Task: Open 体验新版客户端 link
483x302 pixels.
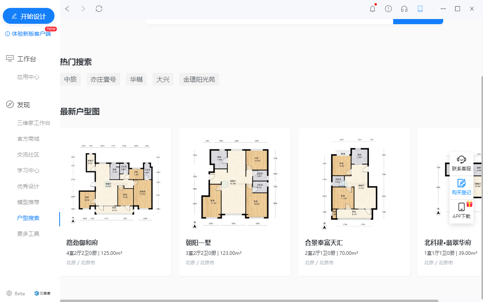Action: pyautogui.click(x=31, y=34)
